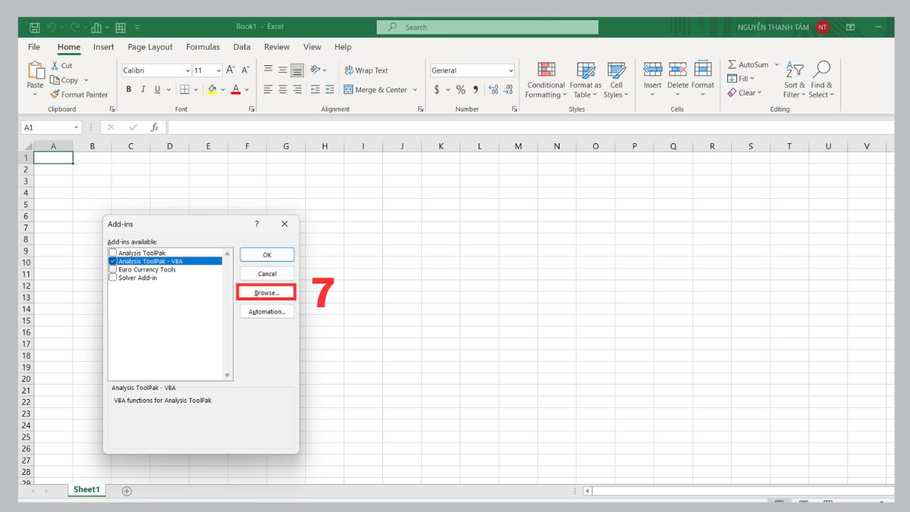Open the General number format dropdown
This screenshot has height=512, width=910.
point(510,71)
